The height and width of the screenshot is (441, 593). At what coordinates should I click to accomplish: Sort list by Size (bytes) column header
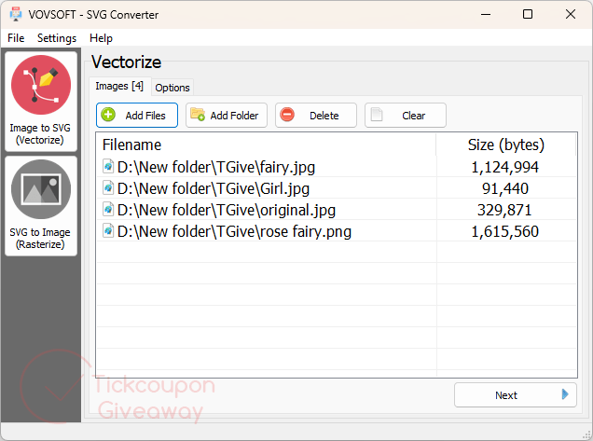(x=506, y=145)
